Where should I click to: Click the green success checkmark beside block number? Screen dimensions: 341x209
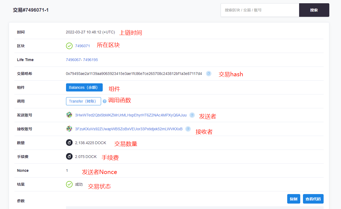tap(69, 46)
